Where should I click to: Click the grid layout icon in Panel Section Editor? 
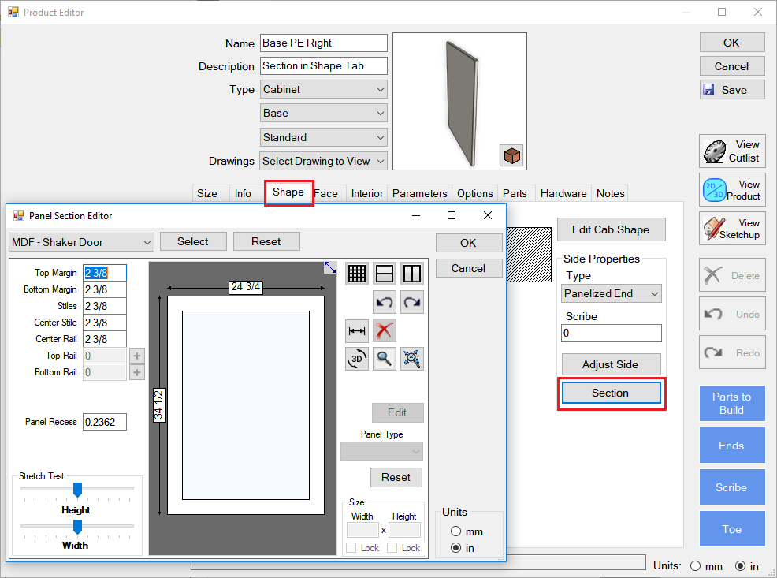click(x=356, y=274)
